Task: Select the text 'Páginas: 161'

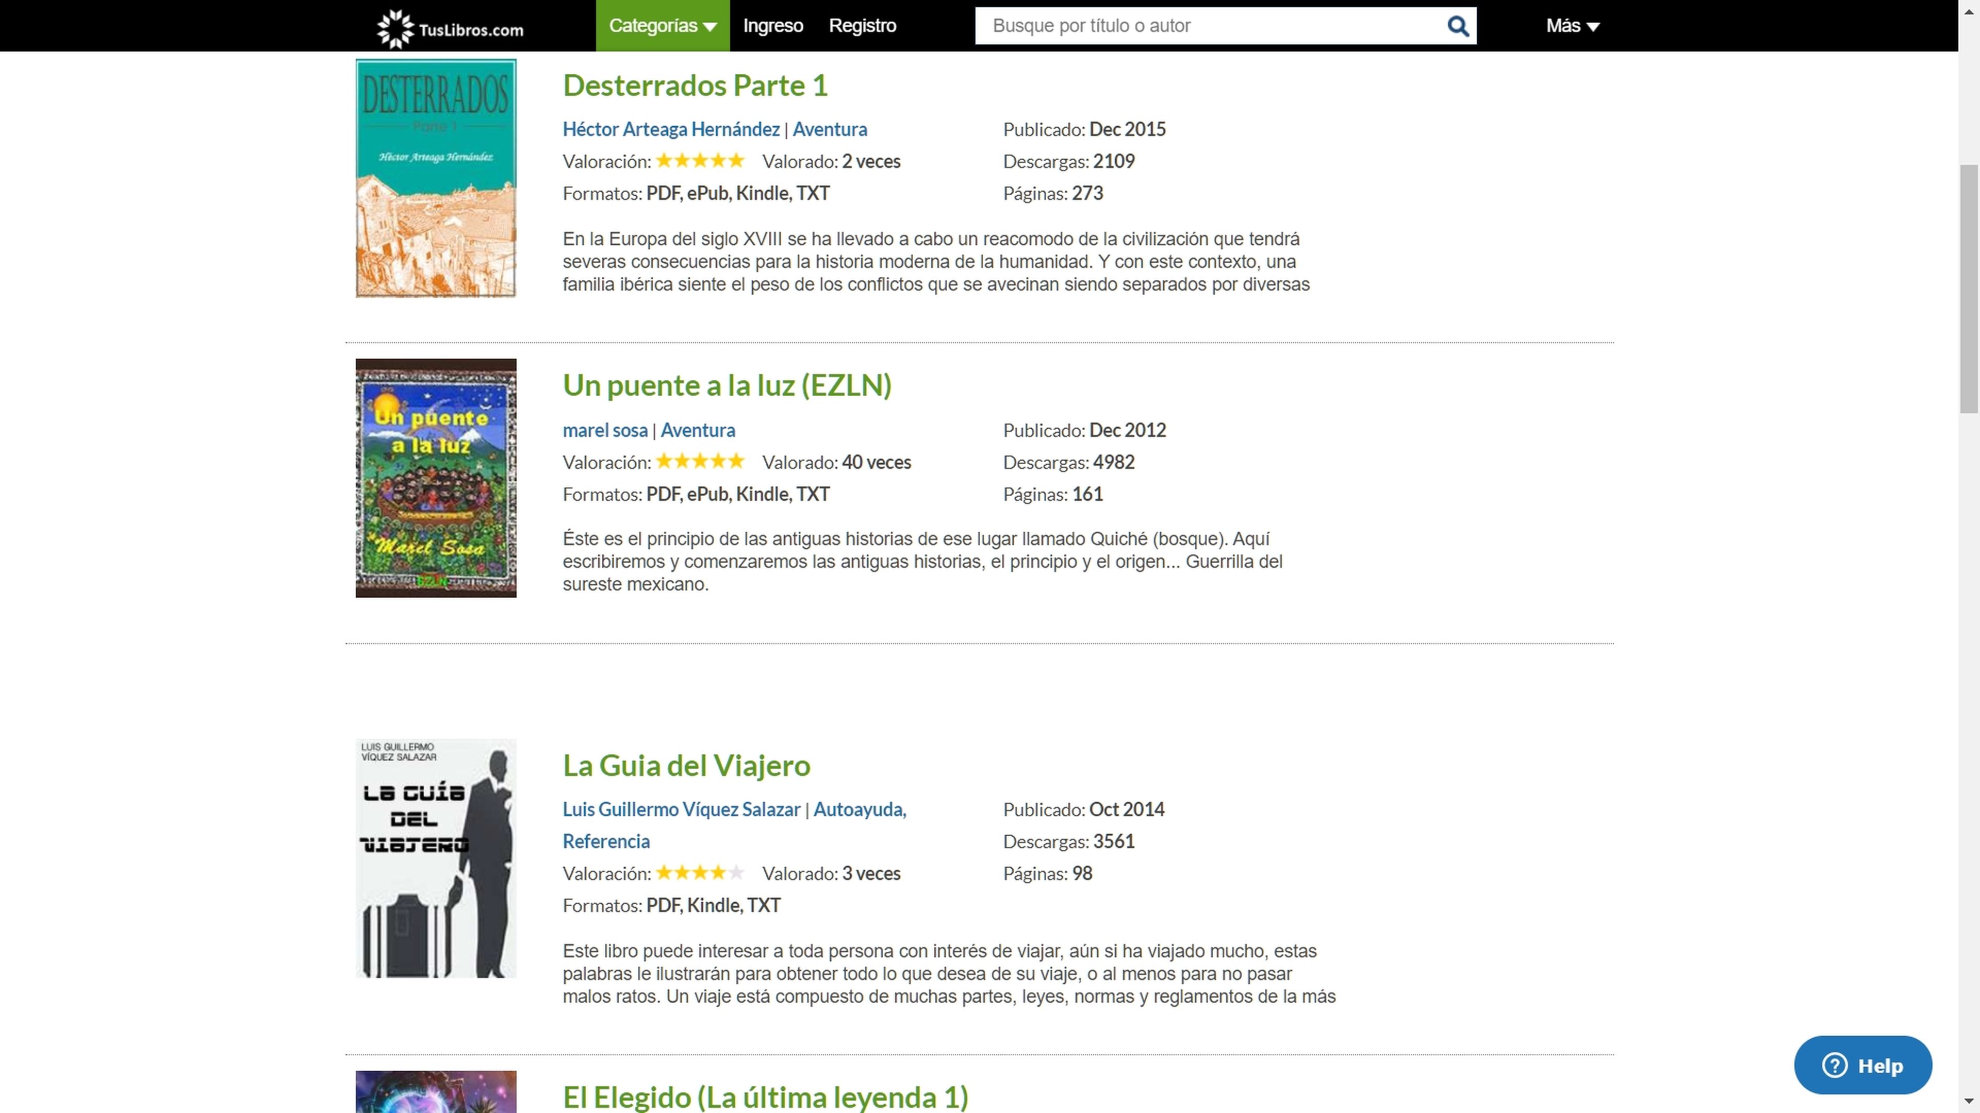Action: point(1052,495)
